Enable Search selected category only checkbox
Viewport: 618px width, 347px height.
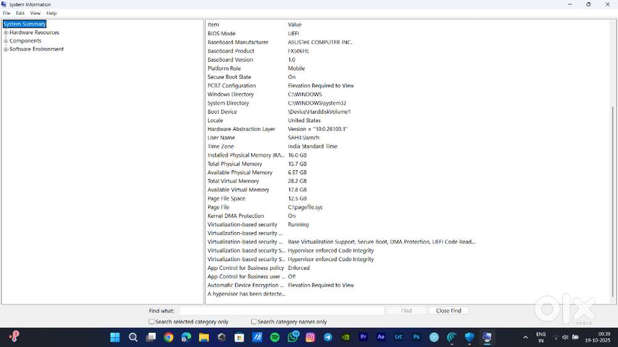pyautogui.click(x=152, y=322)
